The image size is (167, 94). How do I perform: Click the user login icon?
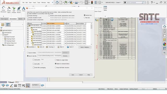coord(148,2)
